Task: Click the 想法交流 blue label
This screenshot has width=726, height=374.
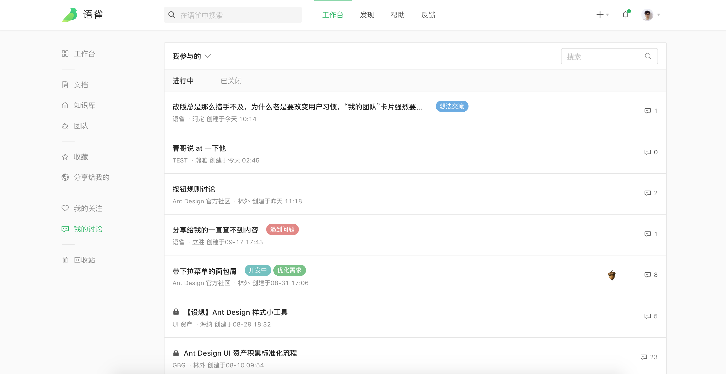Action: click(x=451, y=106)
